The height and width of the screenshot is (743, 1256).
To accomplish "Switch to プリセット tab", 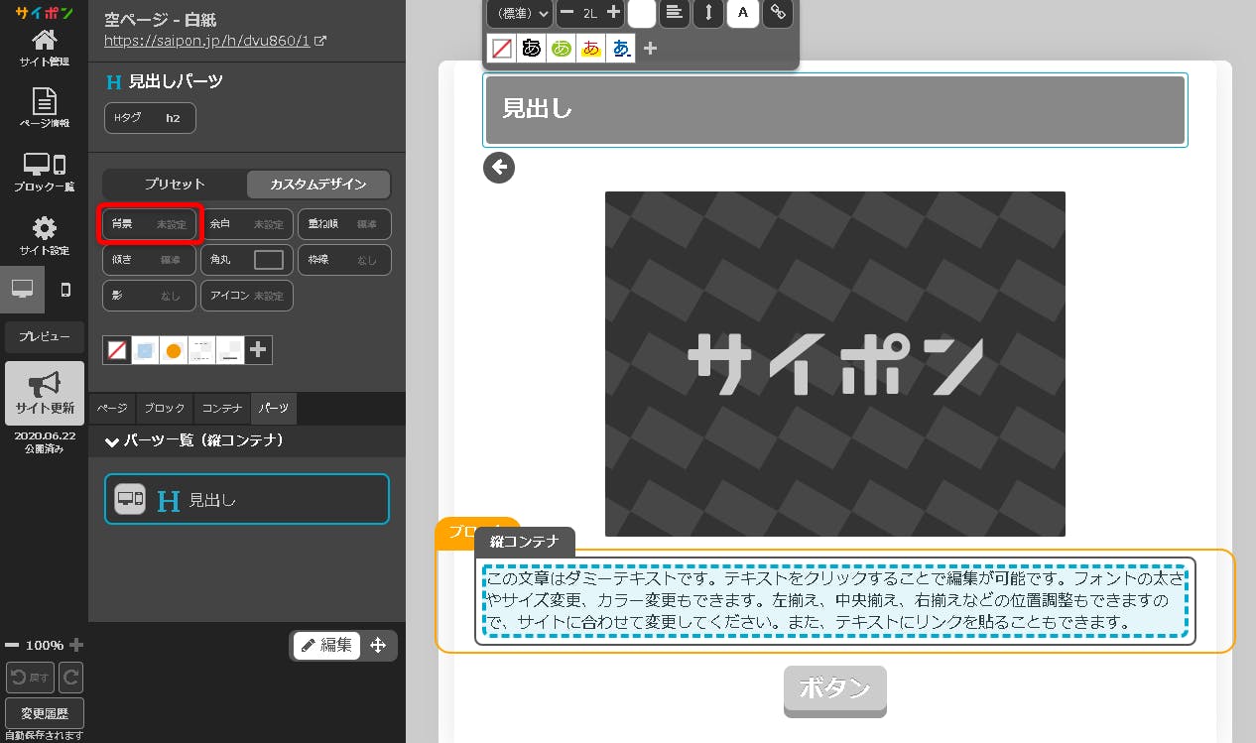I will (175, 185).
